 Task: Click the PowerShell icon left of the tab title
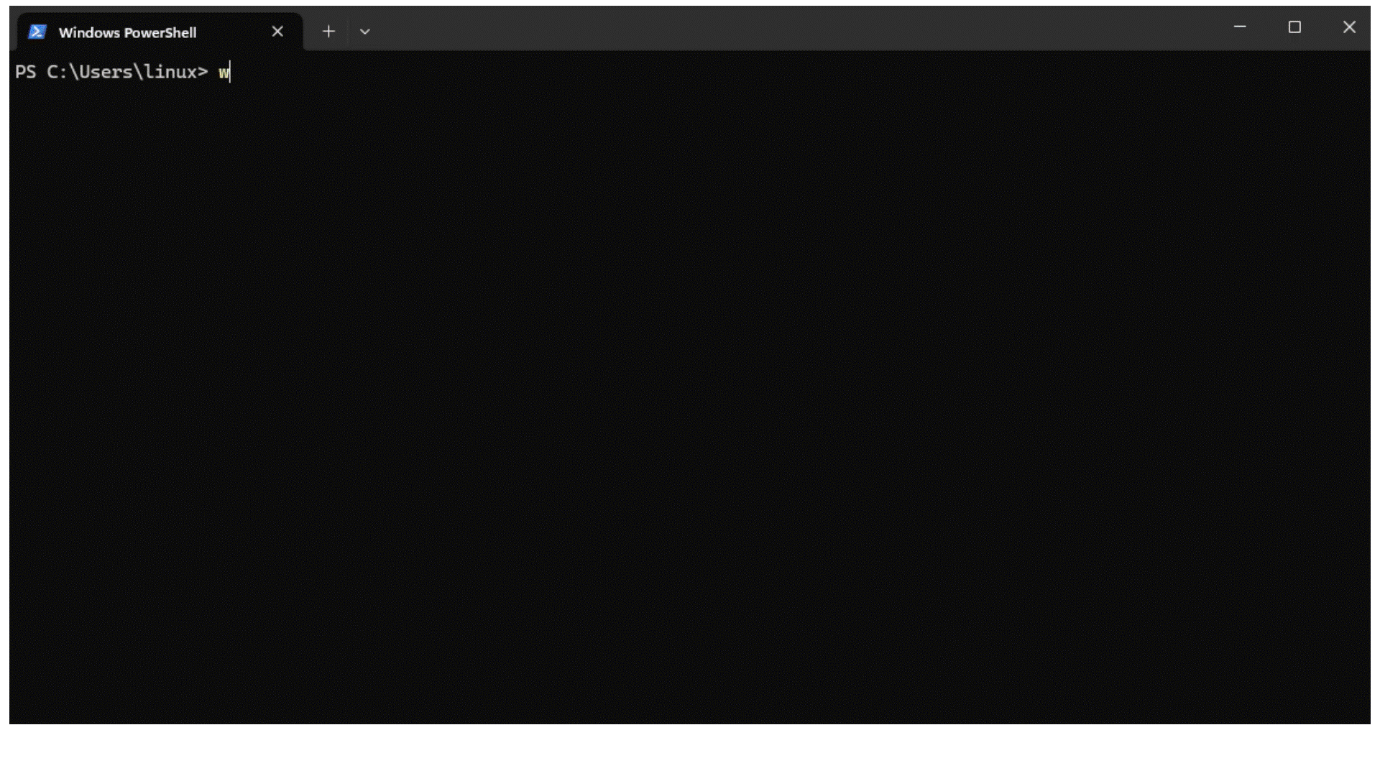36,32
